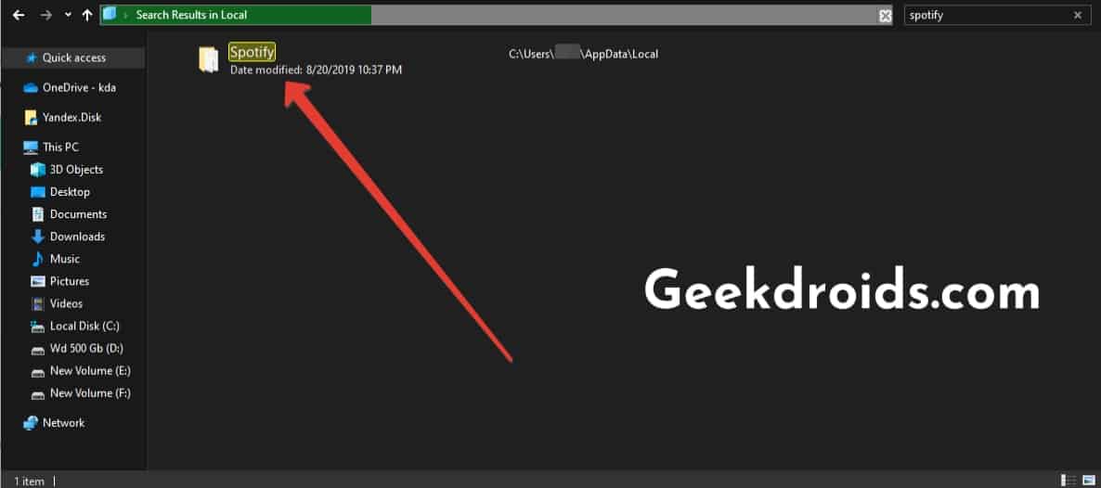Go up one folder level
The image size is (1101, 488).
(87, 15)
